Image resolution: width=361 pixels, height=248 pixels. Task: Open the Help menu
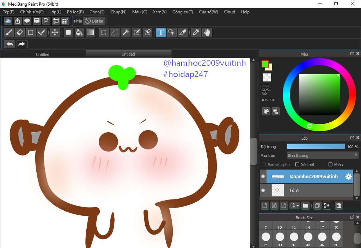point(245,12)
